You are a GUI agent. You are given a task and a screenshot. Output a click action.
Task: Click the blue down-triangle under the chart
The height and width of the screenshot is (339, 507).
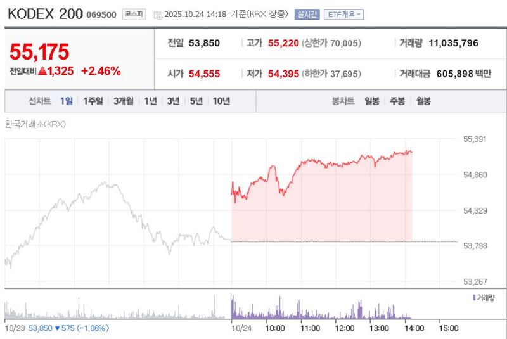(57, 328)
